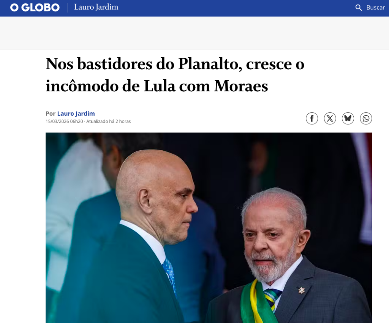The width and height of the screenshot is (389, 323).
Task: Click the green and yellow sash in photo
Action: coord(257,302)
